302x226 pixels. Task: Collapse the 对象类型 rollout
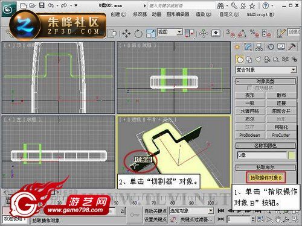pos(266,81)
